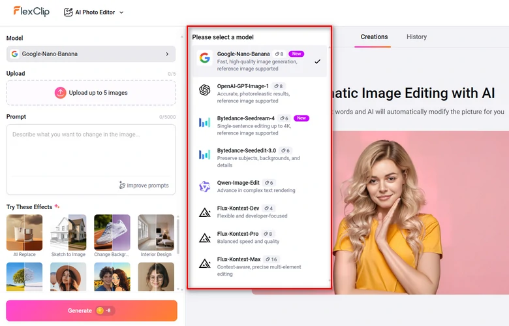The image size is (509, 326).
Task: Choose Flux-Kontext-Pro model option
Action: (260, 238)
